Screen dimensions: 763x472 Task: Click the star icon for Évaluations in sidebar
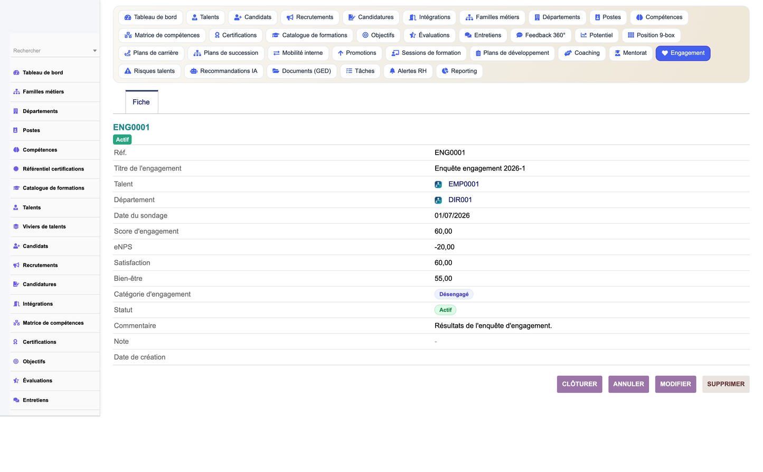[16, 381]
